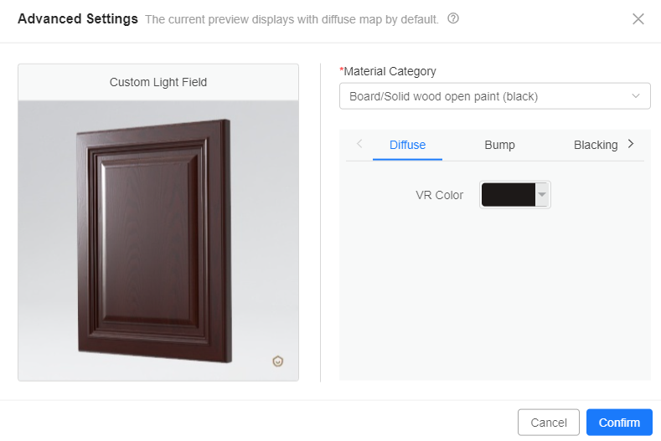Click the diffuse map preview hint text
The width and height of the screenshot is (661, 441).
[292, 19]
